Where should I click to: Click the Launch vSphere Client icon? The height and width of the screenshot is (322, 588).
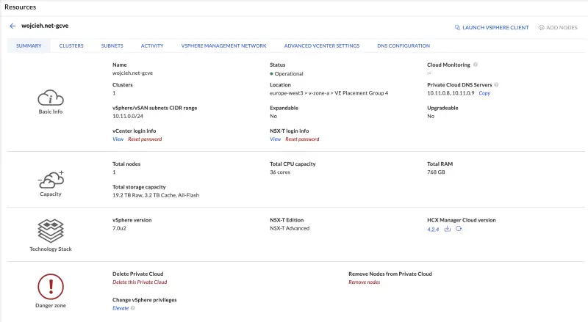pos(457,27)
